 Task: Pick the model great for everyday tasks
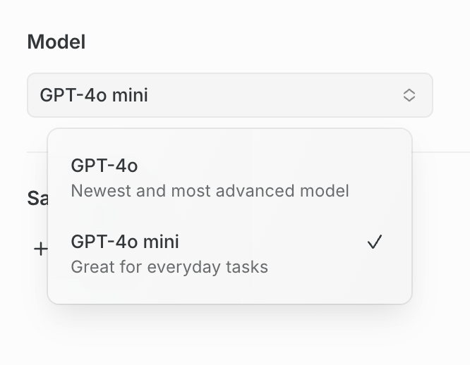(169, 254)
